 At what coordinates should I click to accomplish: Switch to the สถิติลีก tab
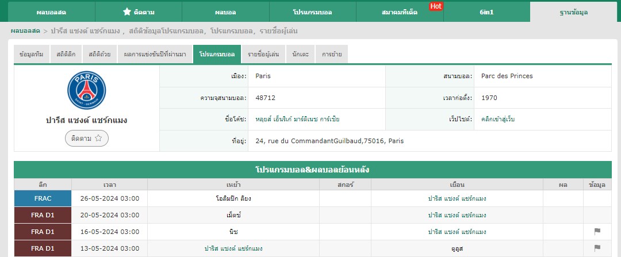coord(66,54)
